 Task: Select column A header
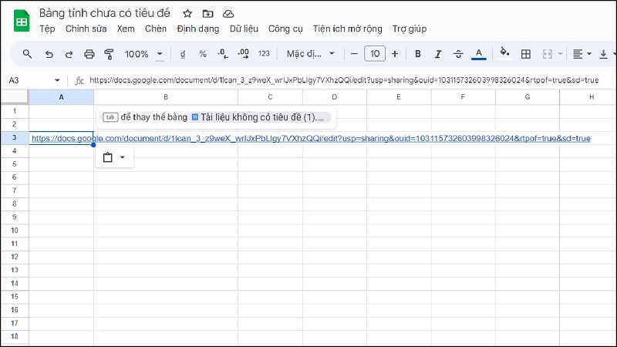(x=61, y=97)
